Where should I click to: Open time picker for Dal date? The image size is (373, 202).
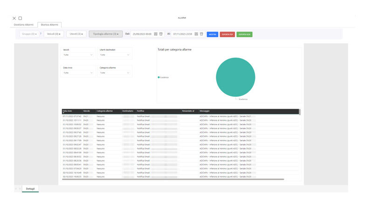pyautogui.click(x=161, y=34)
